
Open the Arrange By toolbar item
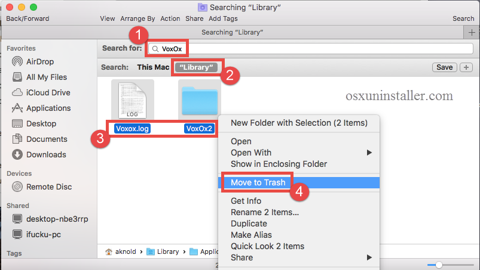tap(137, 18)
